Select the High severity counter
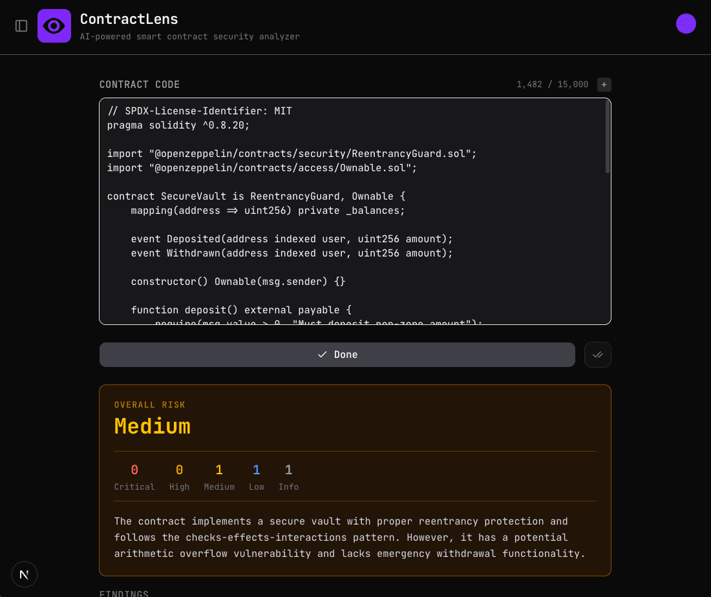The image size is (711, 597). (179, 477)
